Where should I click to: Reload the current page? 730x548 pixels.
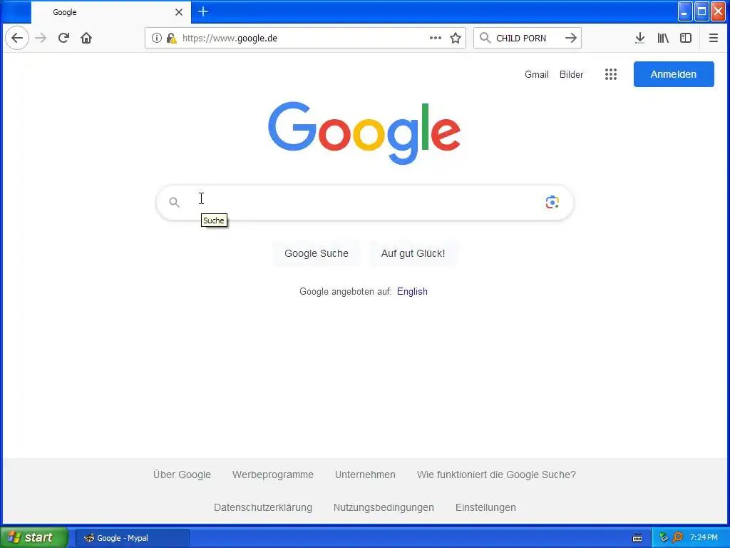click(x=63, y=38)
